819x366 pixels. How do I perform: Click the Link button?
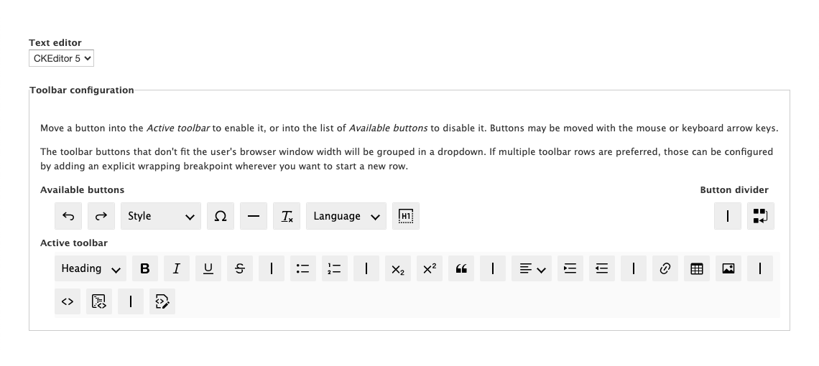(x=665, y=268)
